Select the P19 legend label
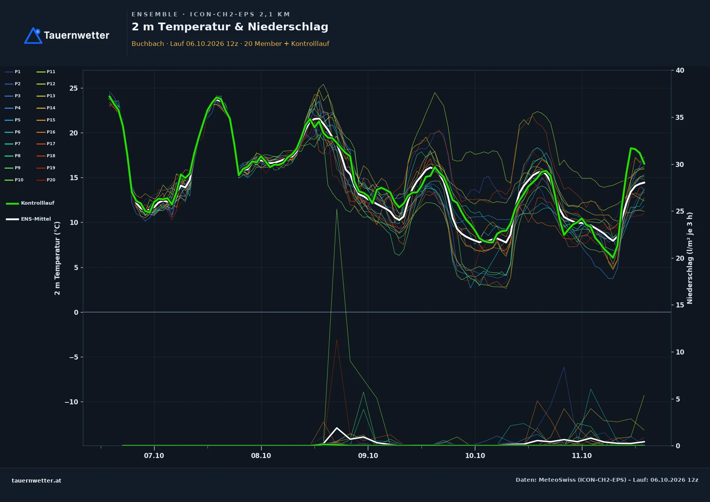The image size is (710, 502). tap(51, 168)
